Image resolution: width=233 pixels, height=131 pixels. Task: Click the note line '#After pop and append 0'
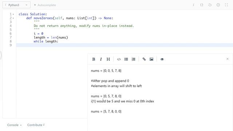click(110, 81)
